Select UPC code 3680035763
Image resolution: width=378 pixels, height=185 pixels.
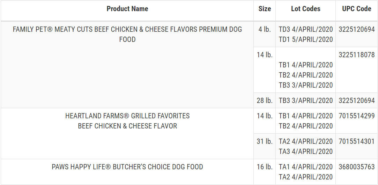pyautogui.click(x=356, y=167)
